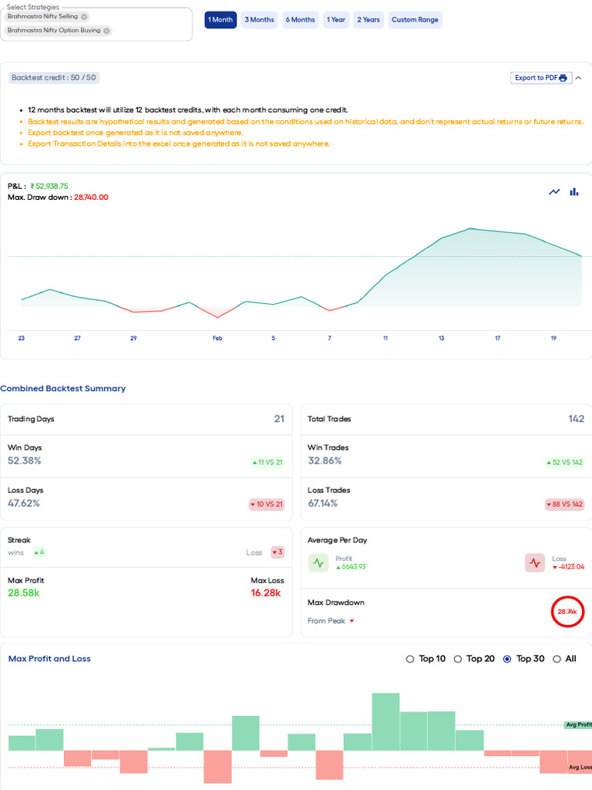Select the All radio option
The width and height of the screenshot is (592, 790).
(557, 659)
